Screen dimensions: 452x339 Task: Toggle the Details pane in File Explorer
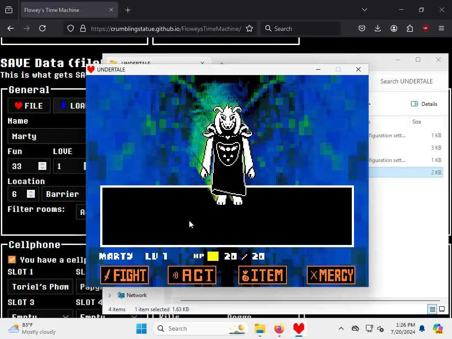pos(424,104)
